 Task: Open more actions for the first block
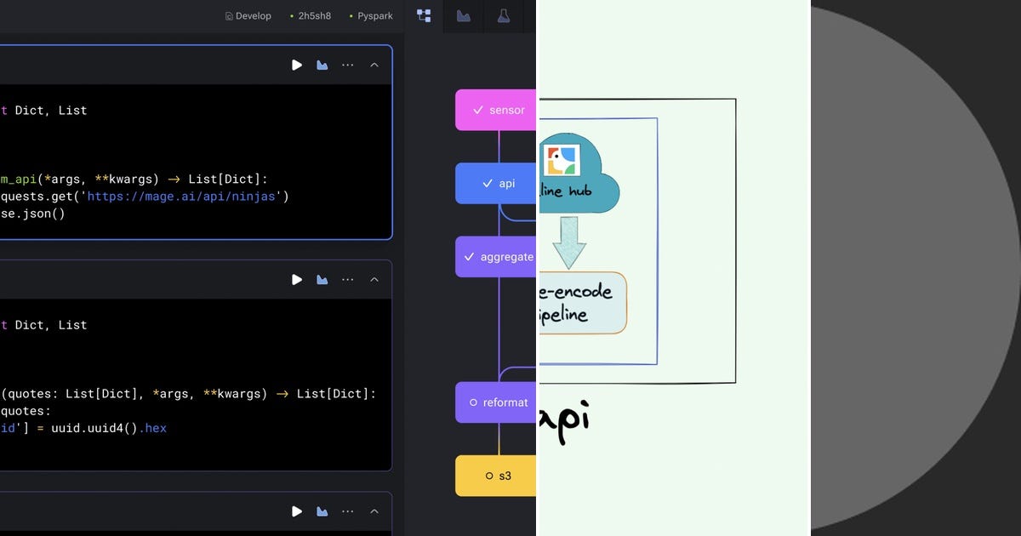[347, 65]
